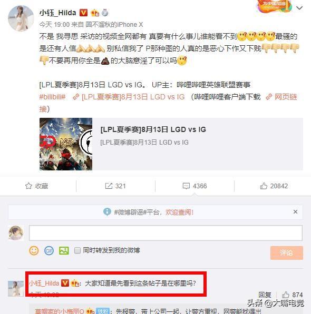Dismiss the 微博辟谣 notice banner

coord(295,211)
